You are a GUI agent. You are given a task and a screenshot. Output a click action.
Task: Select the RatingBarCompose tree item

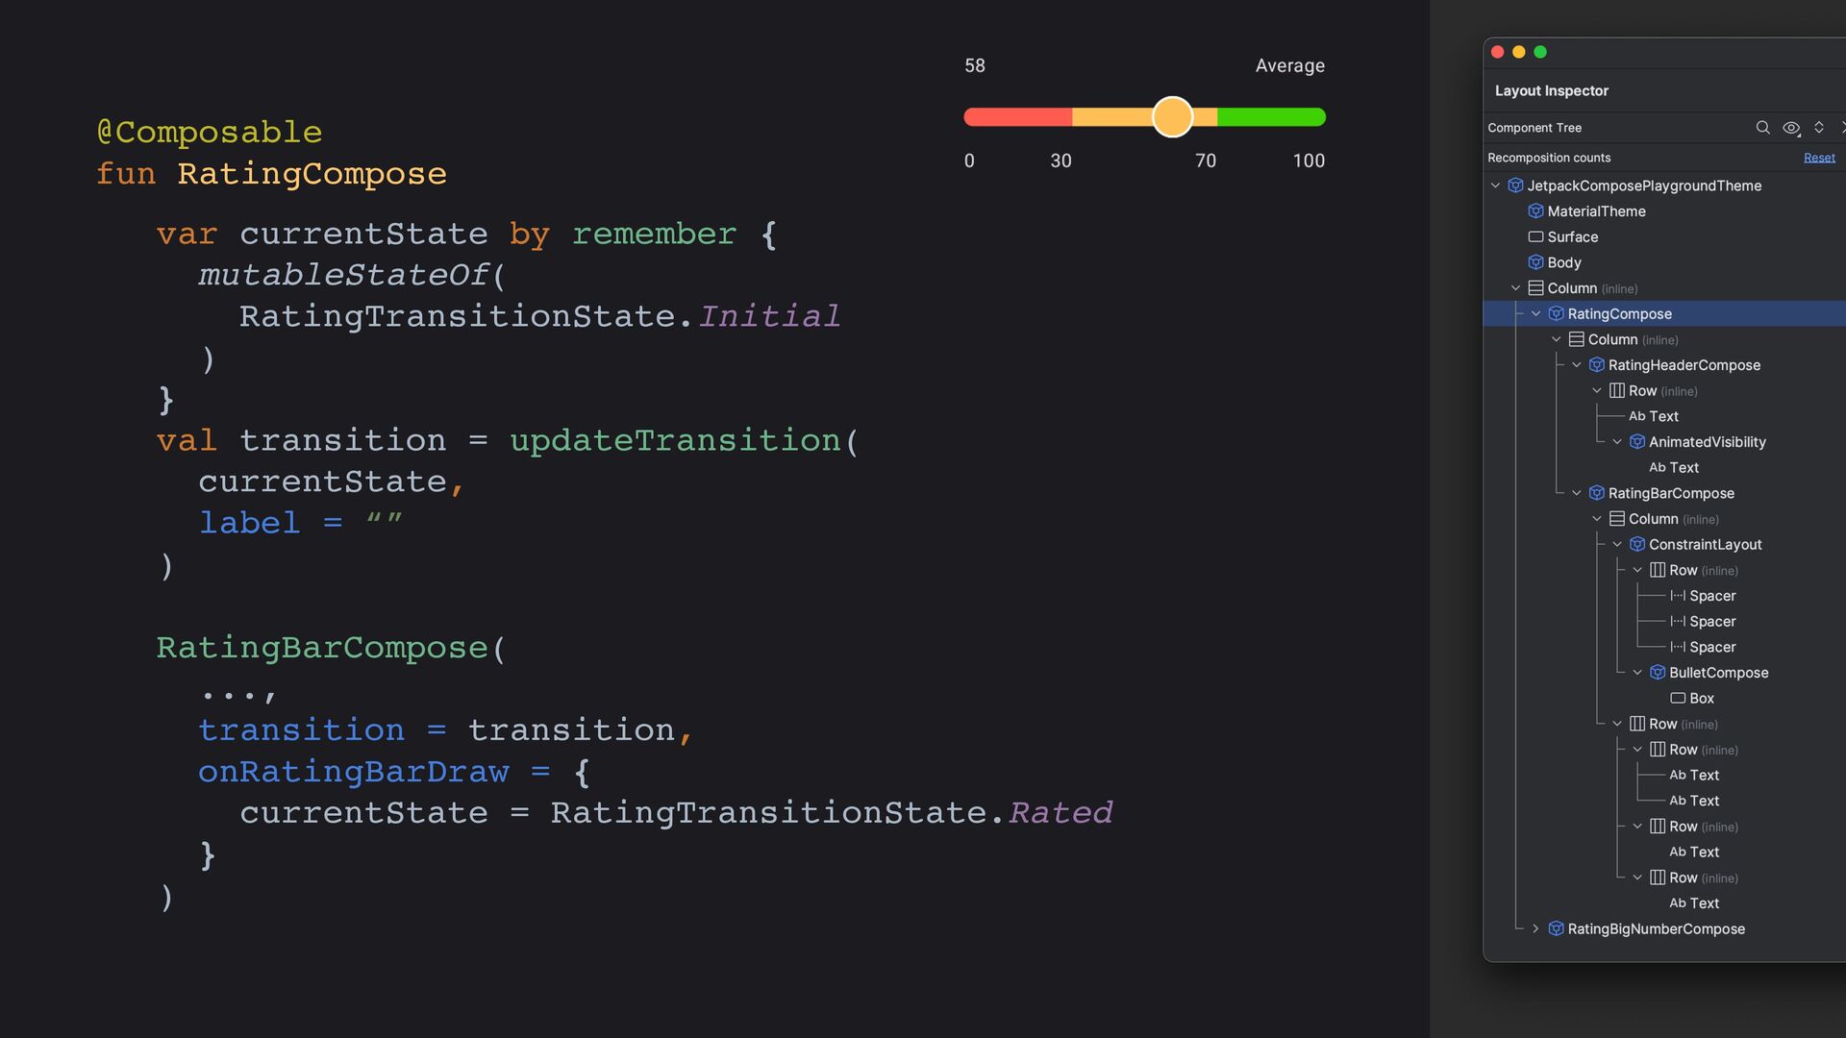pyautogui.click(x=1671, y=493)
